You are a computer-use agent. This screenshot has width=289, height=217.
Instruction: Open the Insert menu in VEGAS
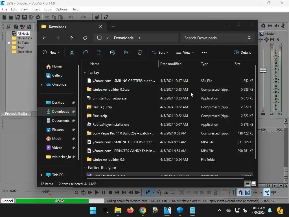(36, 9)
